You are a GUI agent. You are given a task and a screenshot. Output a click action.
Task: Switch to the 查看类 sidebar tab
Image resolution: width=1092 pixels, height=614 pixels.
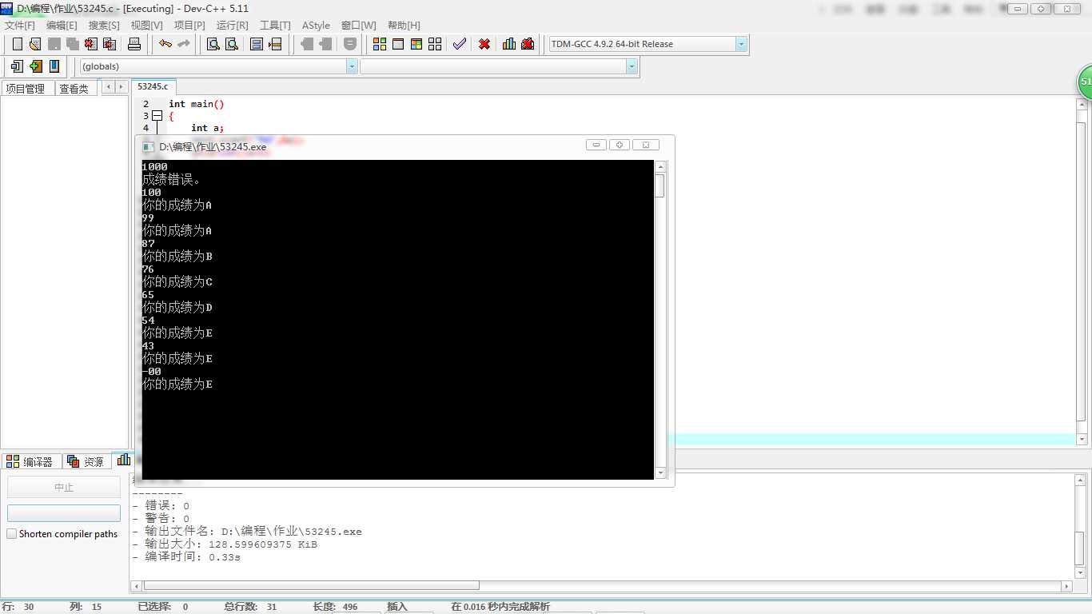coord(74,89)
